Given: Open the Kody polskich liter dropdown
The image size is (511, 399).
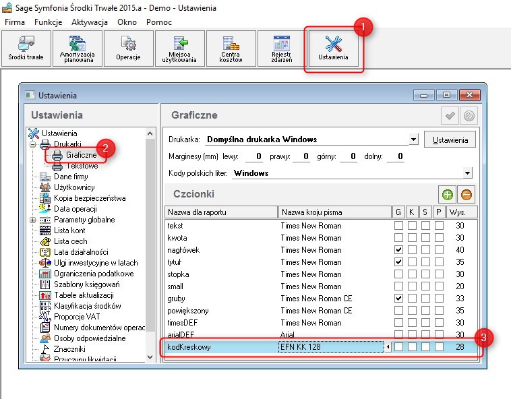Looking at the screenshot, I should coord(467,173).
